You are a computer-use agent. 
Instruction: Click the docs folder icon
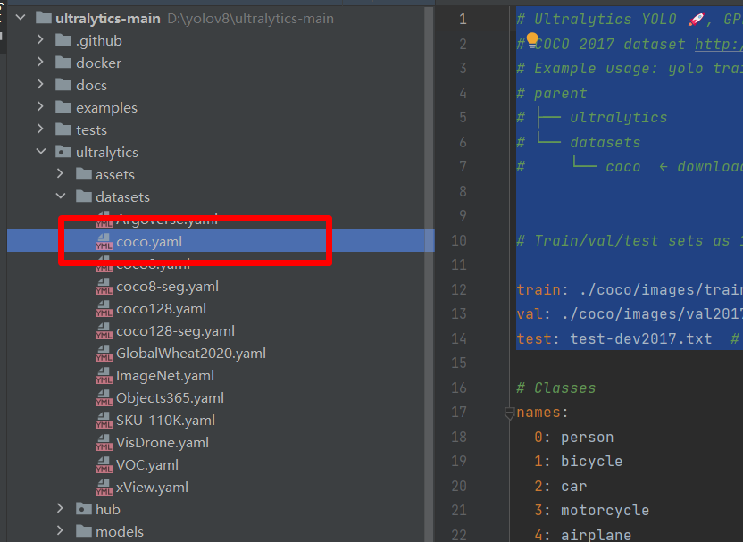pos(63,86)
